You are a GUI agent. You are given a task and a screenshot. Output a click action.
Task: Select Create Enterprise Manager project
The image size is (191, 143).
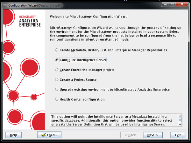point(57,70)
